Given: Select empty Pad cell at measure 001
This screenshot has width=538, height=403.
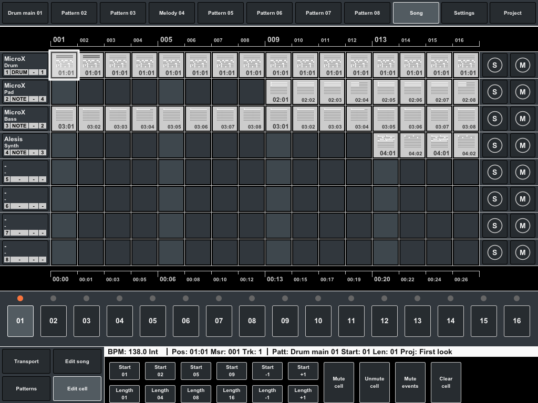Looking at the screenshot, I should (64, 92).
